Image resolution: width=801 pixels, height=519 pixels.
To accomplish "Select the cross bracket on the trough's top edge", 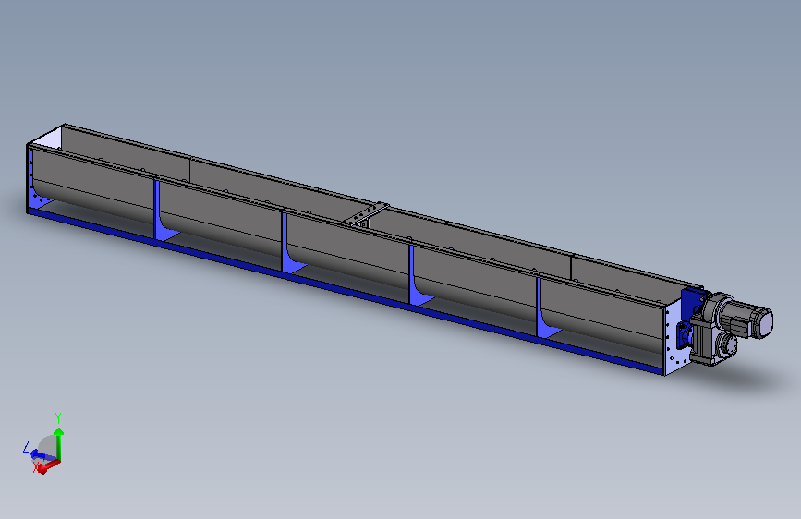I will (366, 214).
